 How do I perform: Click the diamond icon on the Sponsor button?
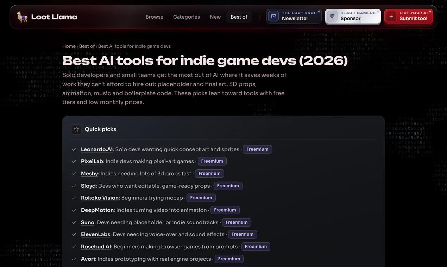(x=332, y=16)
